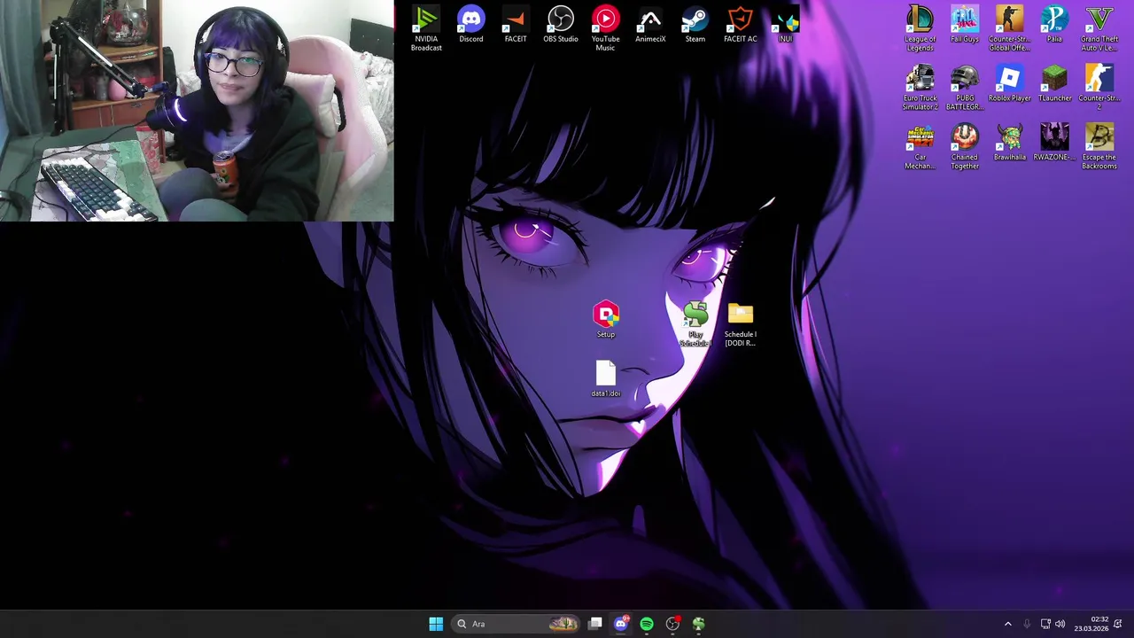Click the microphone tray icon
This screenshot has width=1134, height=638.
pos(1027,624)
